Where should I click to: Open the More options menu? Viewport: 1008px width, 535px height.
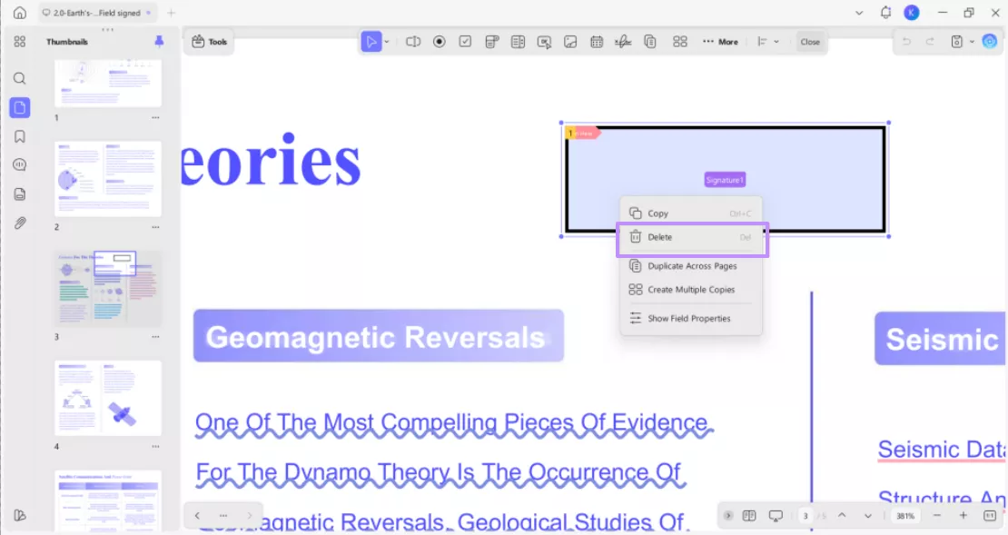(x=720, y=42)
